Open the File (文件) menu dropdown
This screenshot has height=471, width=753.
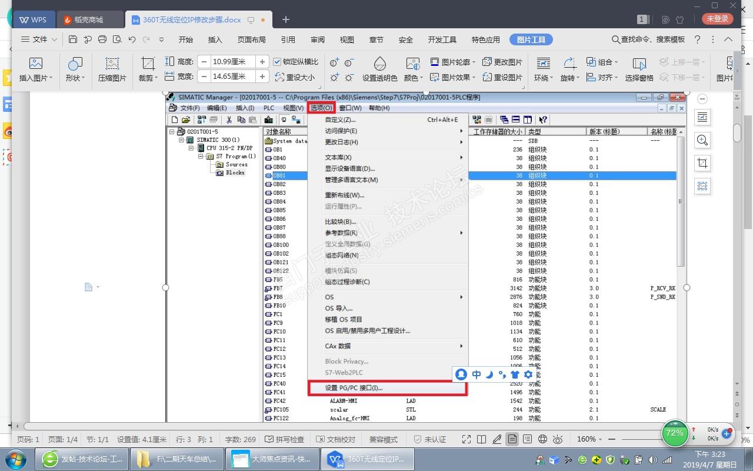coord(39,39)
